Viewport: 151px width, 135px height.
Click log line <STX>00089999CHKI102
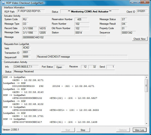pyautogui.click(x=55, y=110)
